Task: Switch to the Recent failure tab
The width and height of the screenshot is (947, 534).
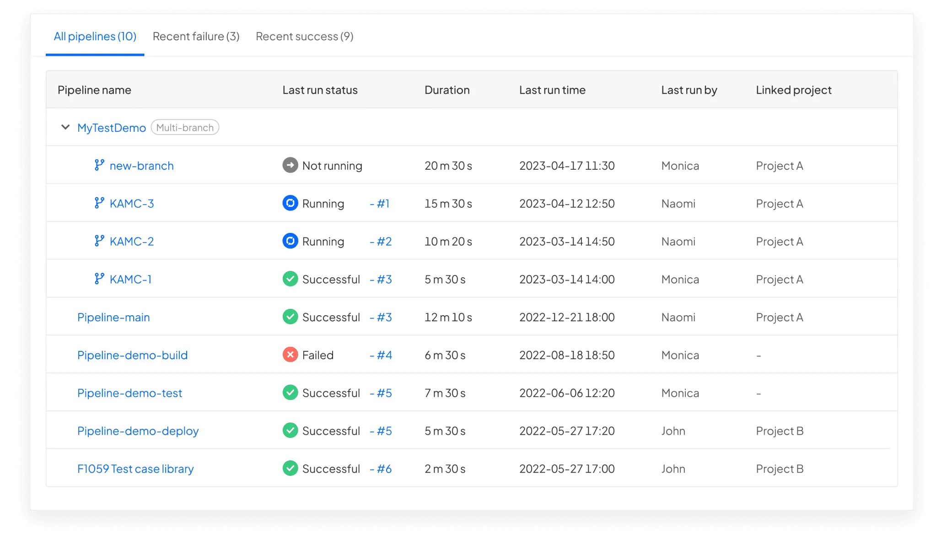Action: pyautogui.click(x=196, y=37)
